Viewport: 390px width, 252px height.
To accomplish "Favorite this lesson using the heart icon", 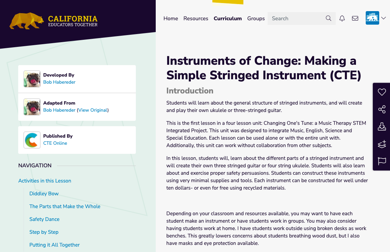I will (x=382, y=92).
